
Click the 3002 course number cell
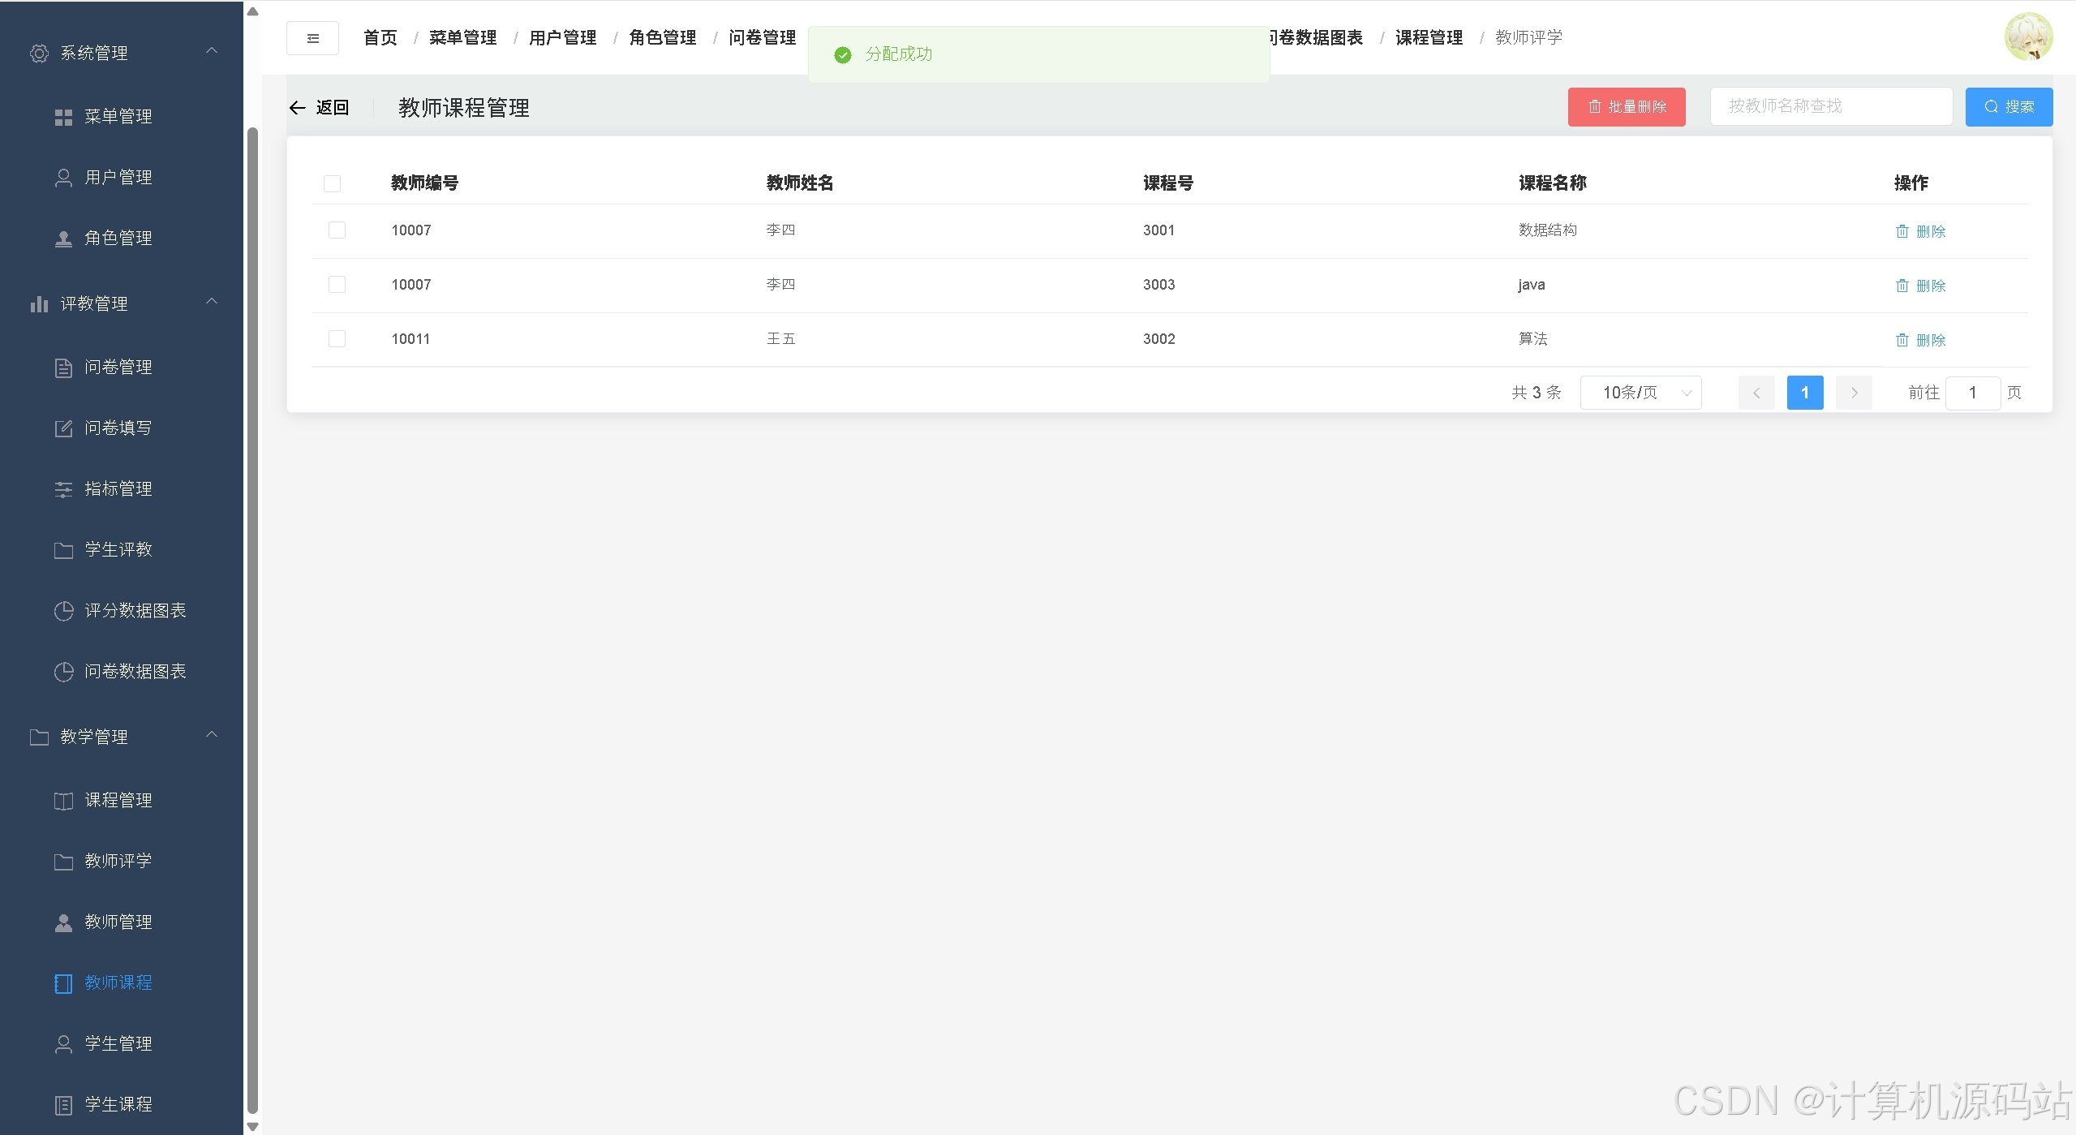1158,340
